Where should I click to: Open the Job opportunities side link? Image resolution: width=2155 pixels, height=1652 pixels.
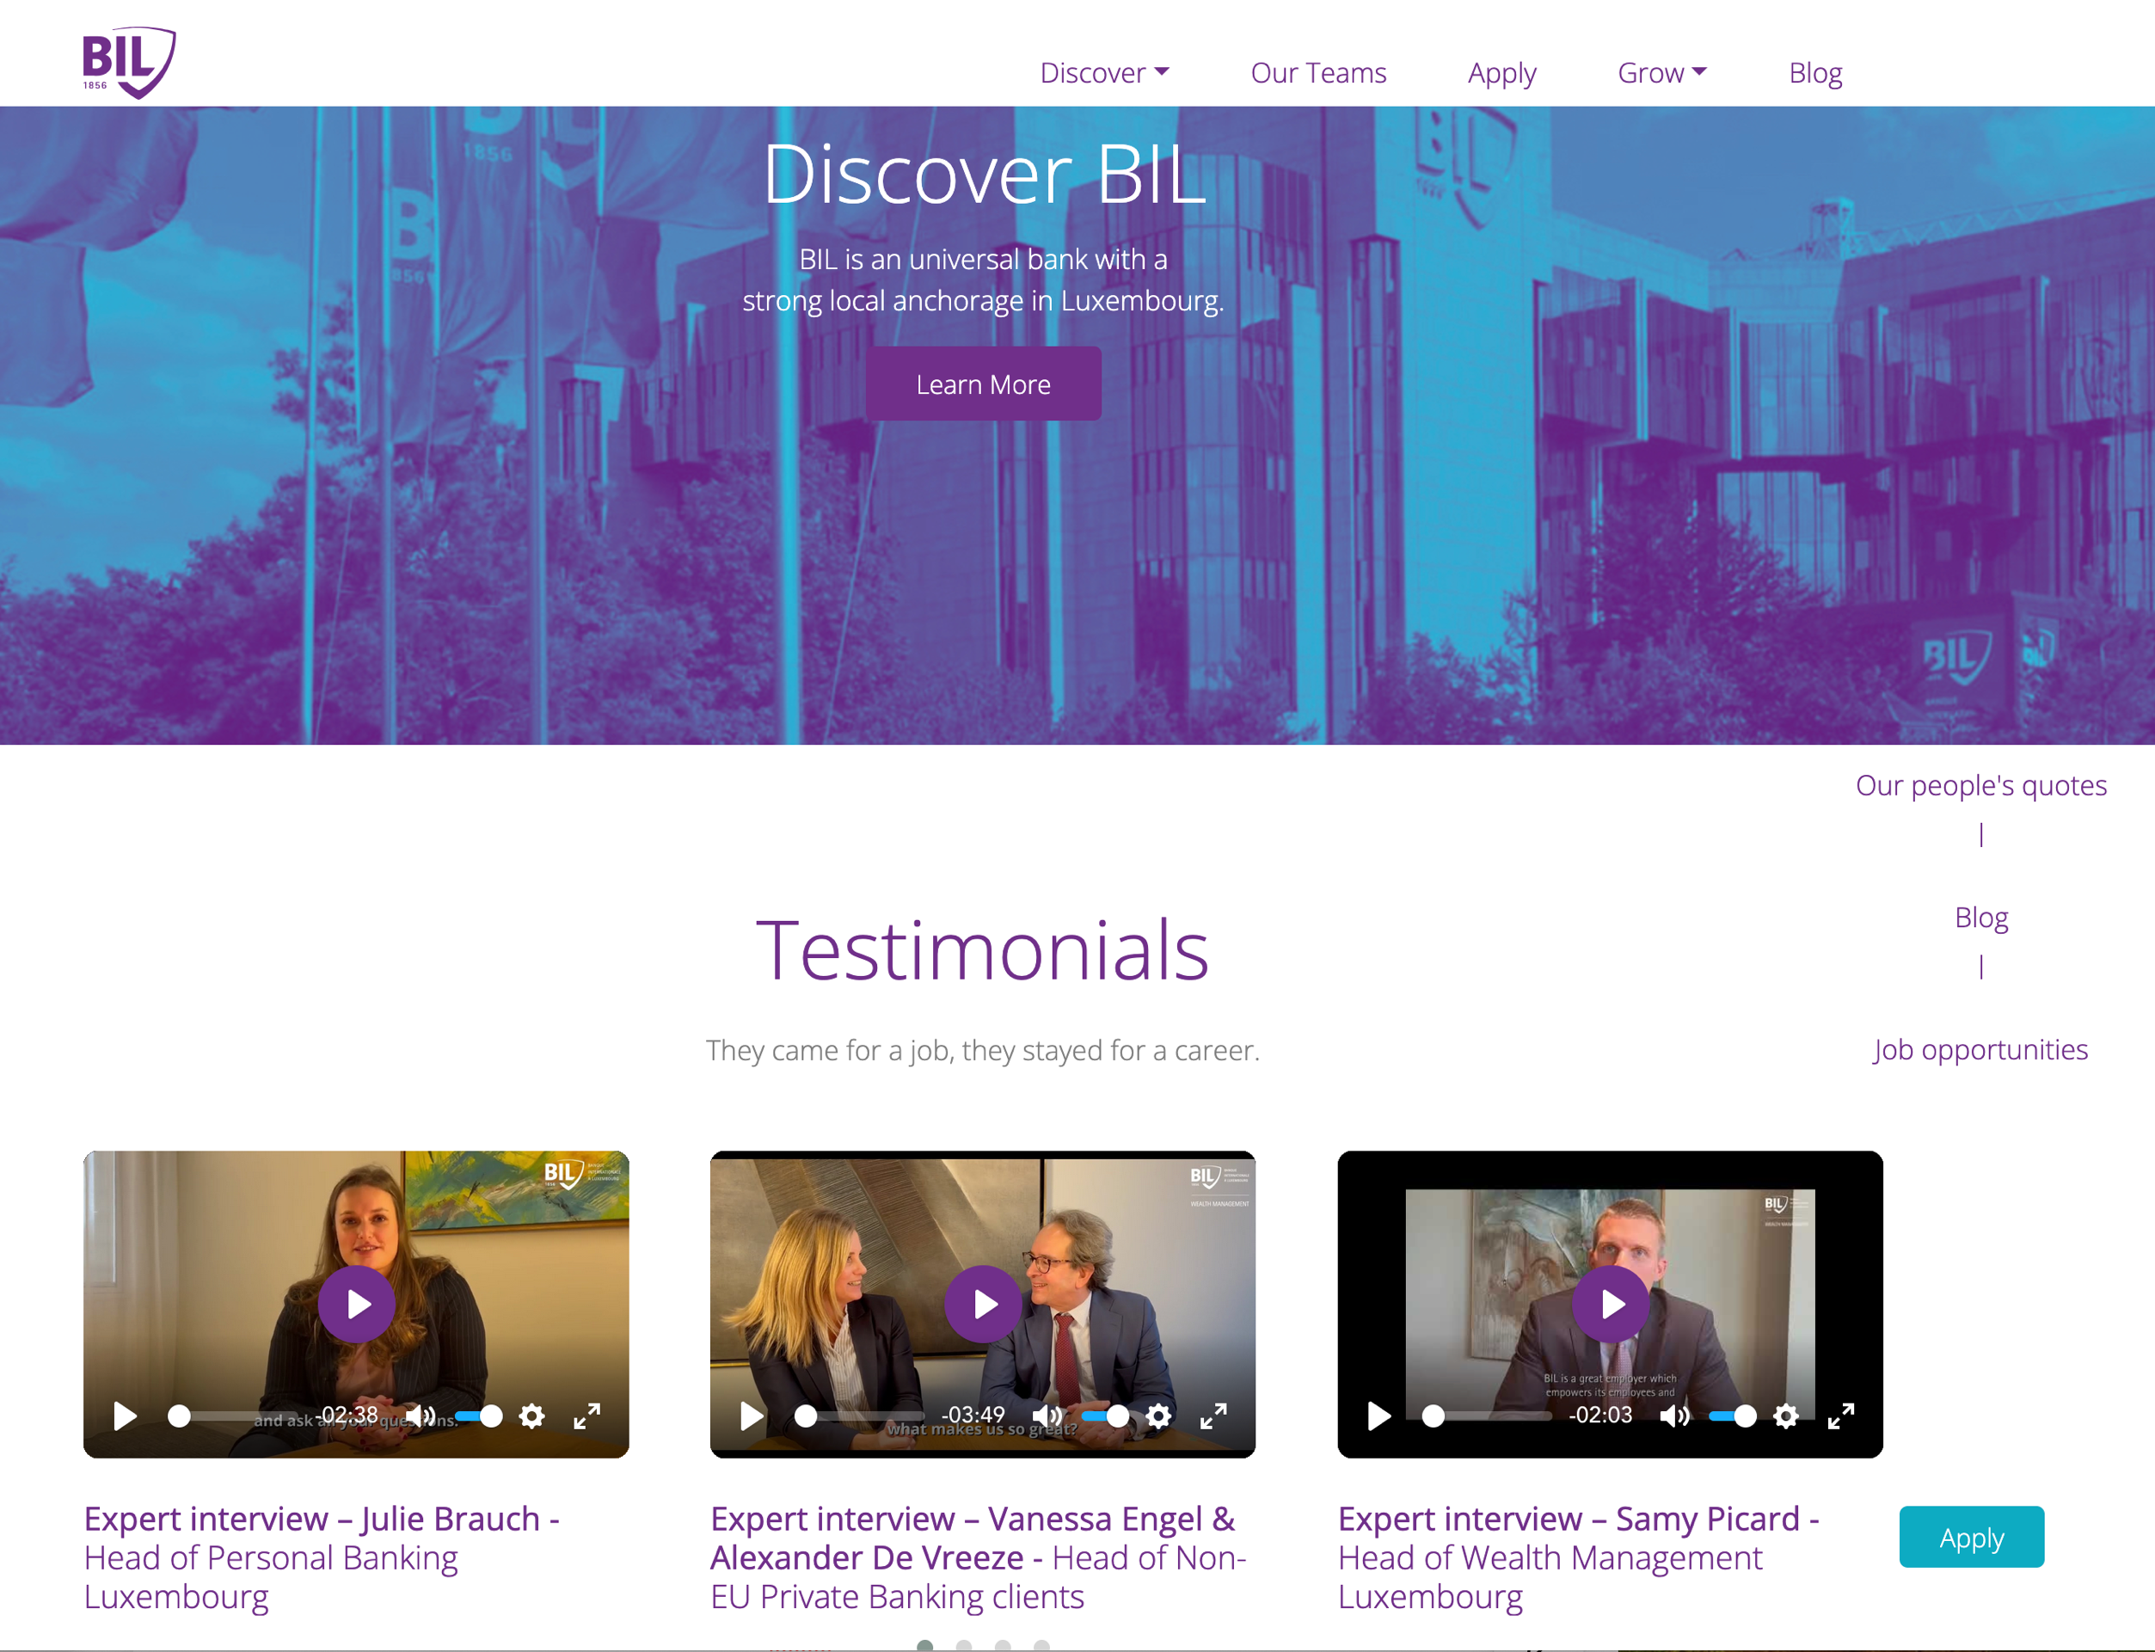[x=1980, y=1049]
